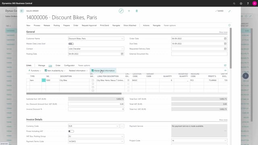The height and width of the screenshot is (145, 258).
Task: Check the box in the fourth lines row
Action: pos(93,91)
